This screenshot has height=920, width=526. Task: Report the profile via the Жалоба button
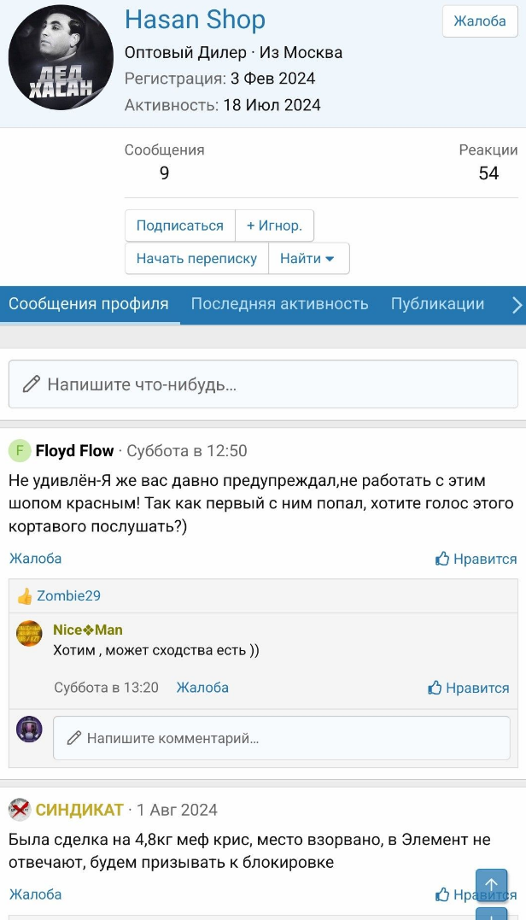479,21
